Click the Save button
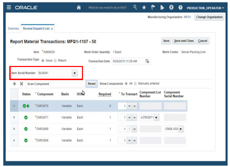 [166, 41]
